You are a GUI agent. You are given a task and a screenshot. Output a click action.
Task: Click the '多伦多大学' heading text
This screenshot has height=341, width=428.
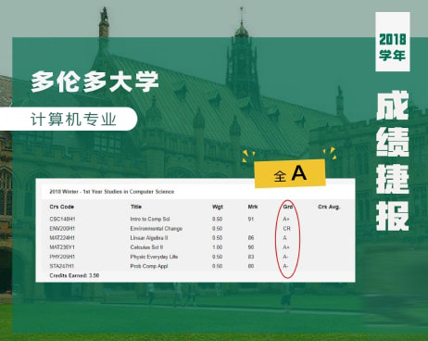pyautogui.click(x=94, y=82)
